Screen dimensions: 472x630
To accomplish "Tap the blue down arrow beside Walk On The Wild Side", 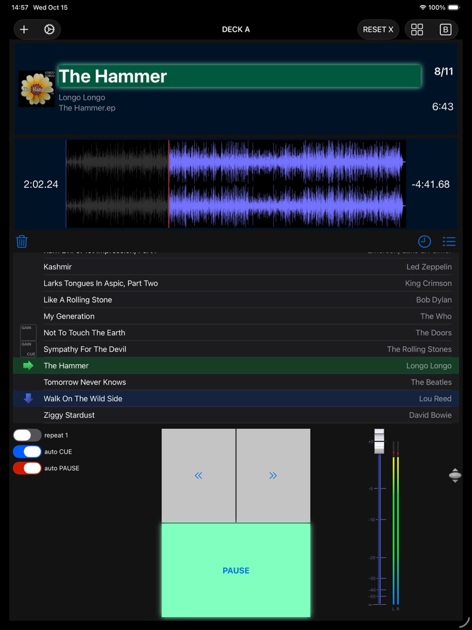I will pyautogui.click(x=28, y=399).
